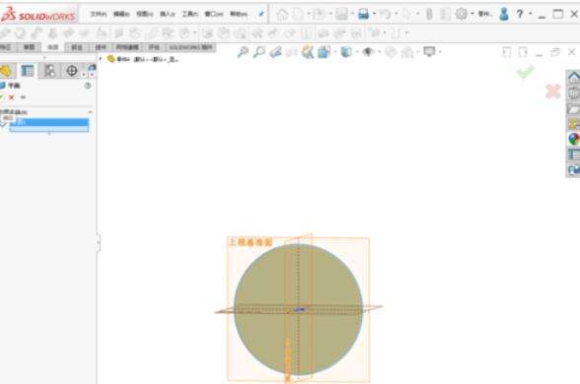Image resolution: width=580 pixels, height=384 pixels.
Task: Open the Print dropdown arrow
Action: click(x=375, y=14)
